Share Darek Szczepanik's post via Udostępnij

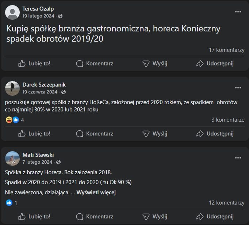pos(215,134)
